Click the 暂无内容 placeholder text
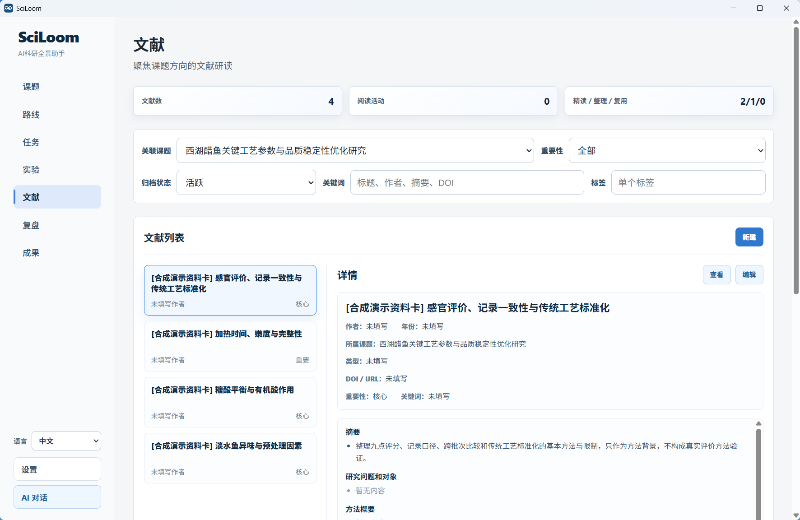 click(370, 491)
